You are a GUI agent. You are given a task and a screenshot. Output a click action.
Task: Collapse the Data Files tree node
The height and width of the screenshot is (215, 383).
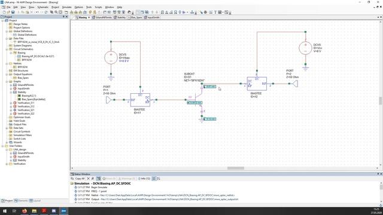point(7,38)
